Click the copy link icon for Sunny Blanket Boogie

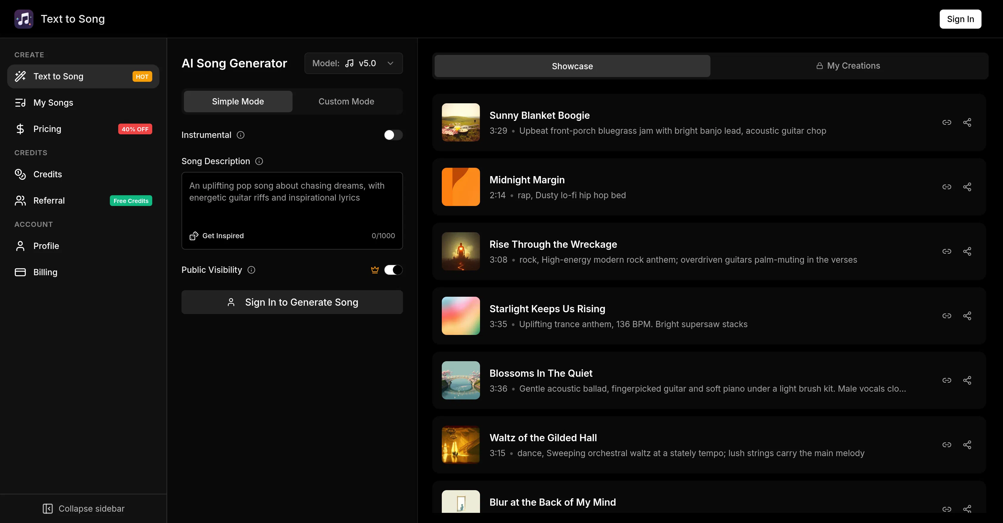(x=947, y=122)
